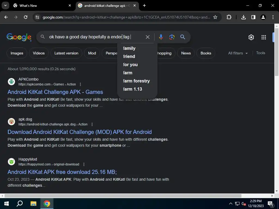This screenshot has height=209, width=279.
Task: Open Google quick settings gear
Action: [x=251, y=37]
